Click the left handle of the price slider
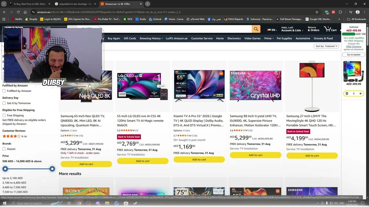Viewport: 369px width, 207px height. tap(5, 169)
